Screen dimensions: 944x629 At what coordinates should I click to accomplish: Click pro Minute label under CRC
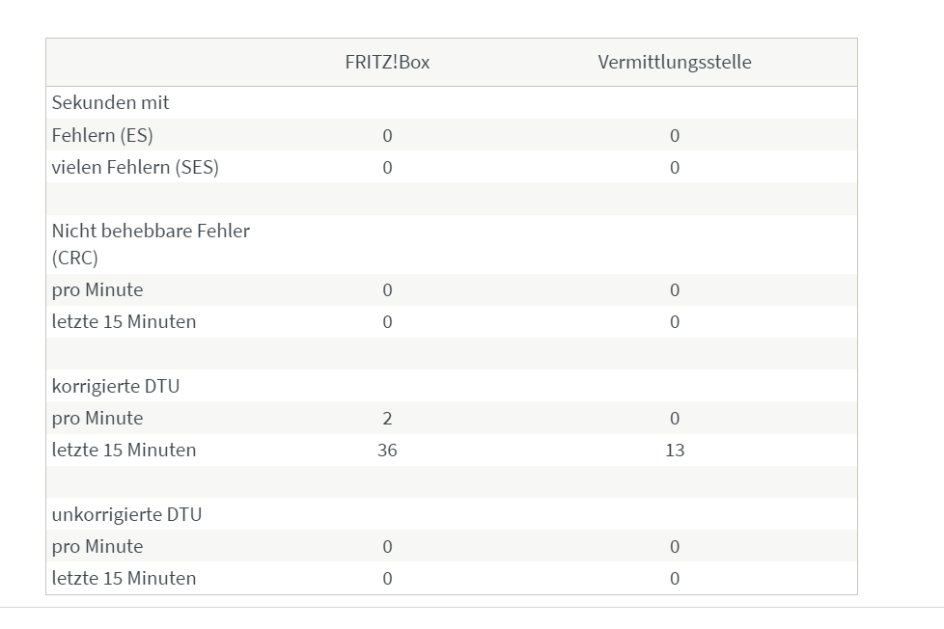tap(97, 290)
